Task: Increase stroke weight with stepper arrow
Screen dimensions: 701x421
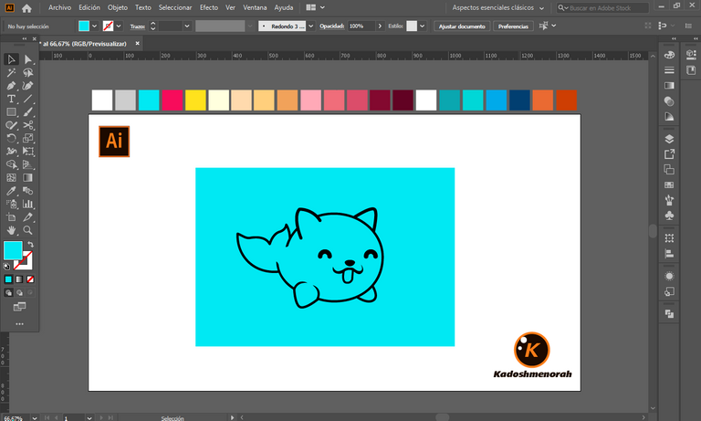Action: tap(153, 23)
